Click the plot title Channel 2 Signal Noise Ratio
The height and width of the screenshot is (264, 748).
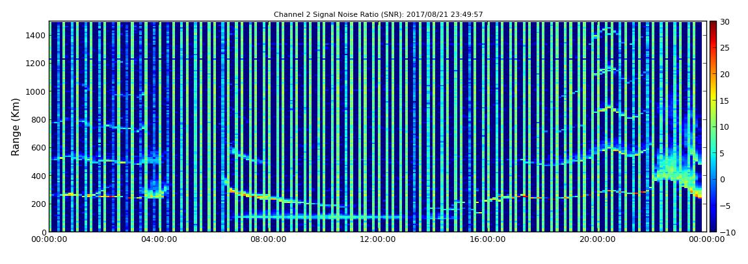(379, 15)
